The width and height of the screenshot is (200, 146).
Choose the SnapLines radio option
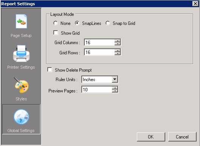(77, 23)
